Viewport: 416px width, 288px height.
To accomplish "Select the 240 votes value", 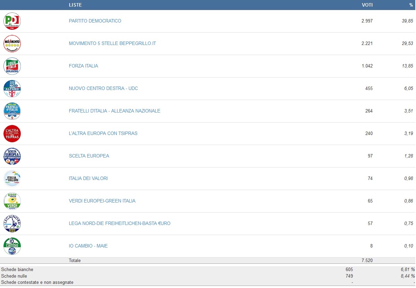I will click(x=369, y=133).
